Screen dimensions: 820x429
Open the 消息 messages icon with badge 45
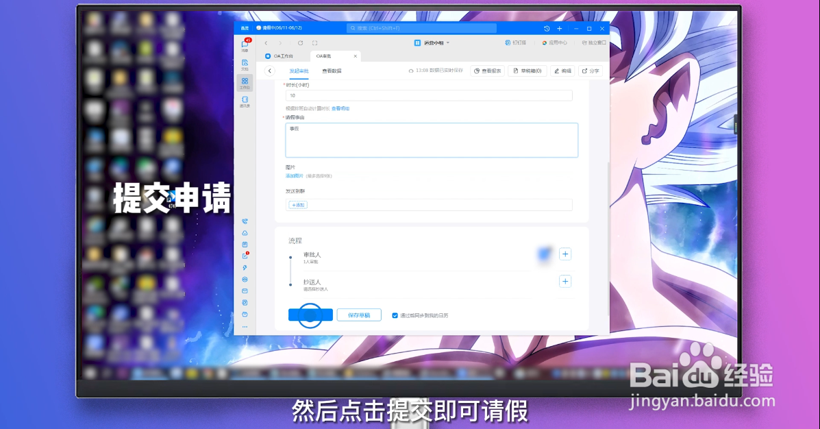coord(245,45)
